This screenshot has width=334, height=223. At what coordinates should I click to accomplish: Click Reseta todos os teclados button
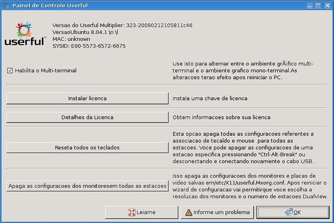tap(87, 148)
